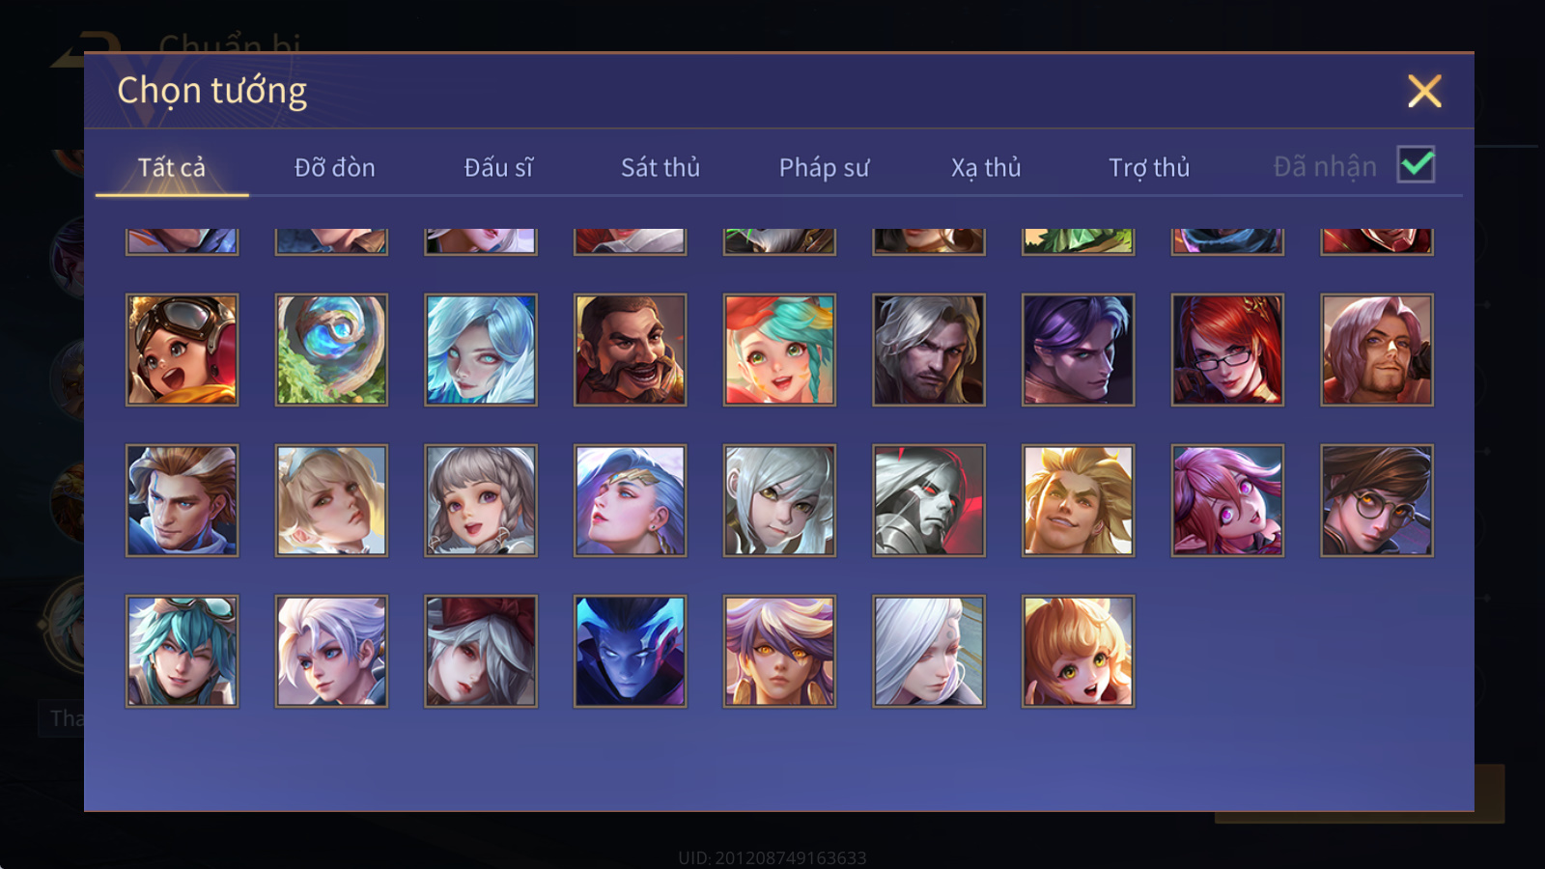
Task: Pick the teal-haired boy with goggles
Action: pos(182,651)
